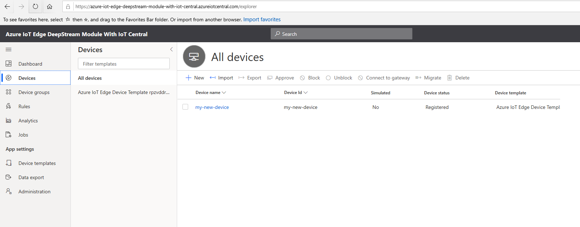580x227 pixels.
Task: Open the Devices section in sidebar
Action: click(35, 78)
